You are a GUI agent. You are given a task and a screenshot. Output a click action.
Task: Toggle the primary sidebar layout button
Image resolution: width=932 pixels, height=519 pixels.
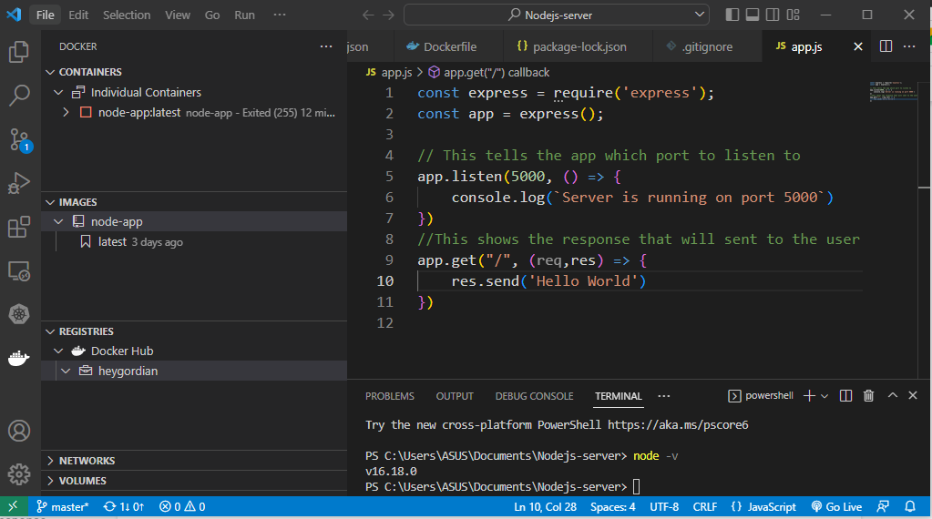tap(732, 15)
